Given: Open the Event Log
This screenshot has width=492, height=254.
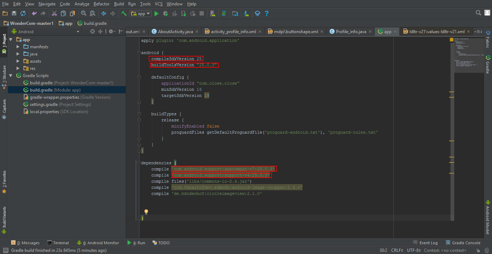Looking at the screenshot, I should (x=425, y=243).
